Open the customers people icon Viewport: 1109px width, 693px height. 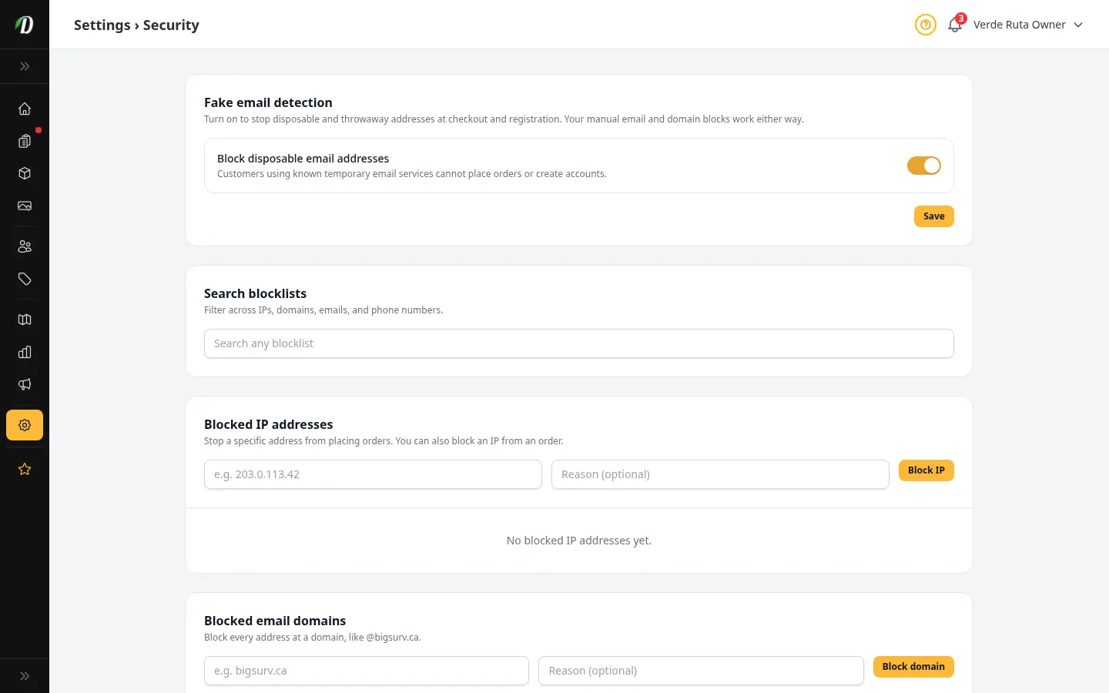click(25, 246)
